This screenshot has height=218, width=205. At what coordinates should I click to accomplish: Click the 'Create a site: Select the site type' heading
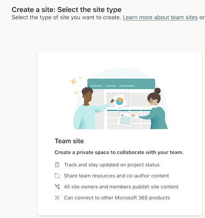point(66,9)
